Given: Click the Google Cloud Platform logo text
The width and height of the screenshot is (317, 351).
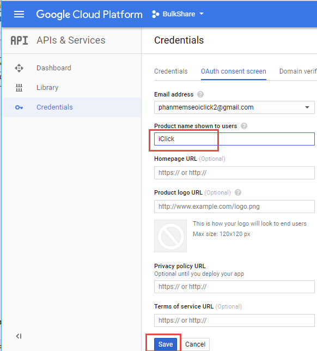Looking at the screenshot, I should (89, 15).
